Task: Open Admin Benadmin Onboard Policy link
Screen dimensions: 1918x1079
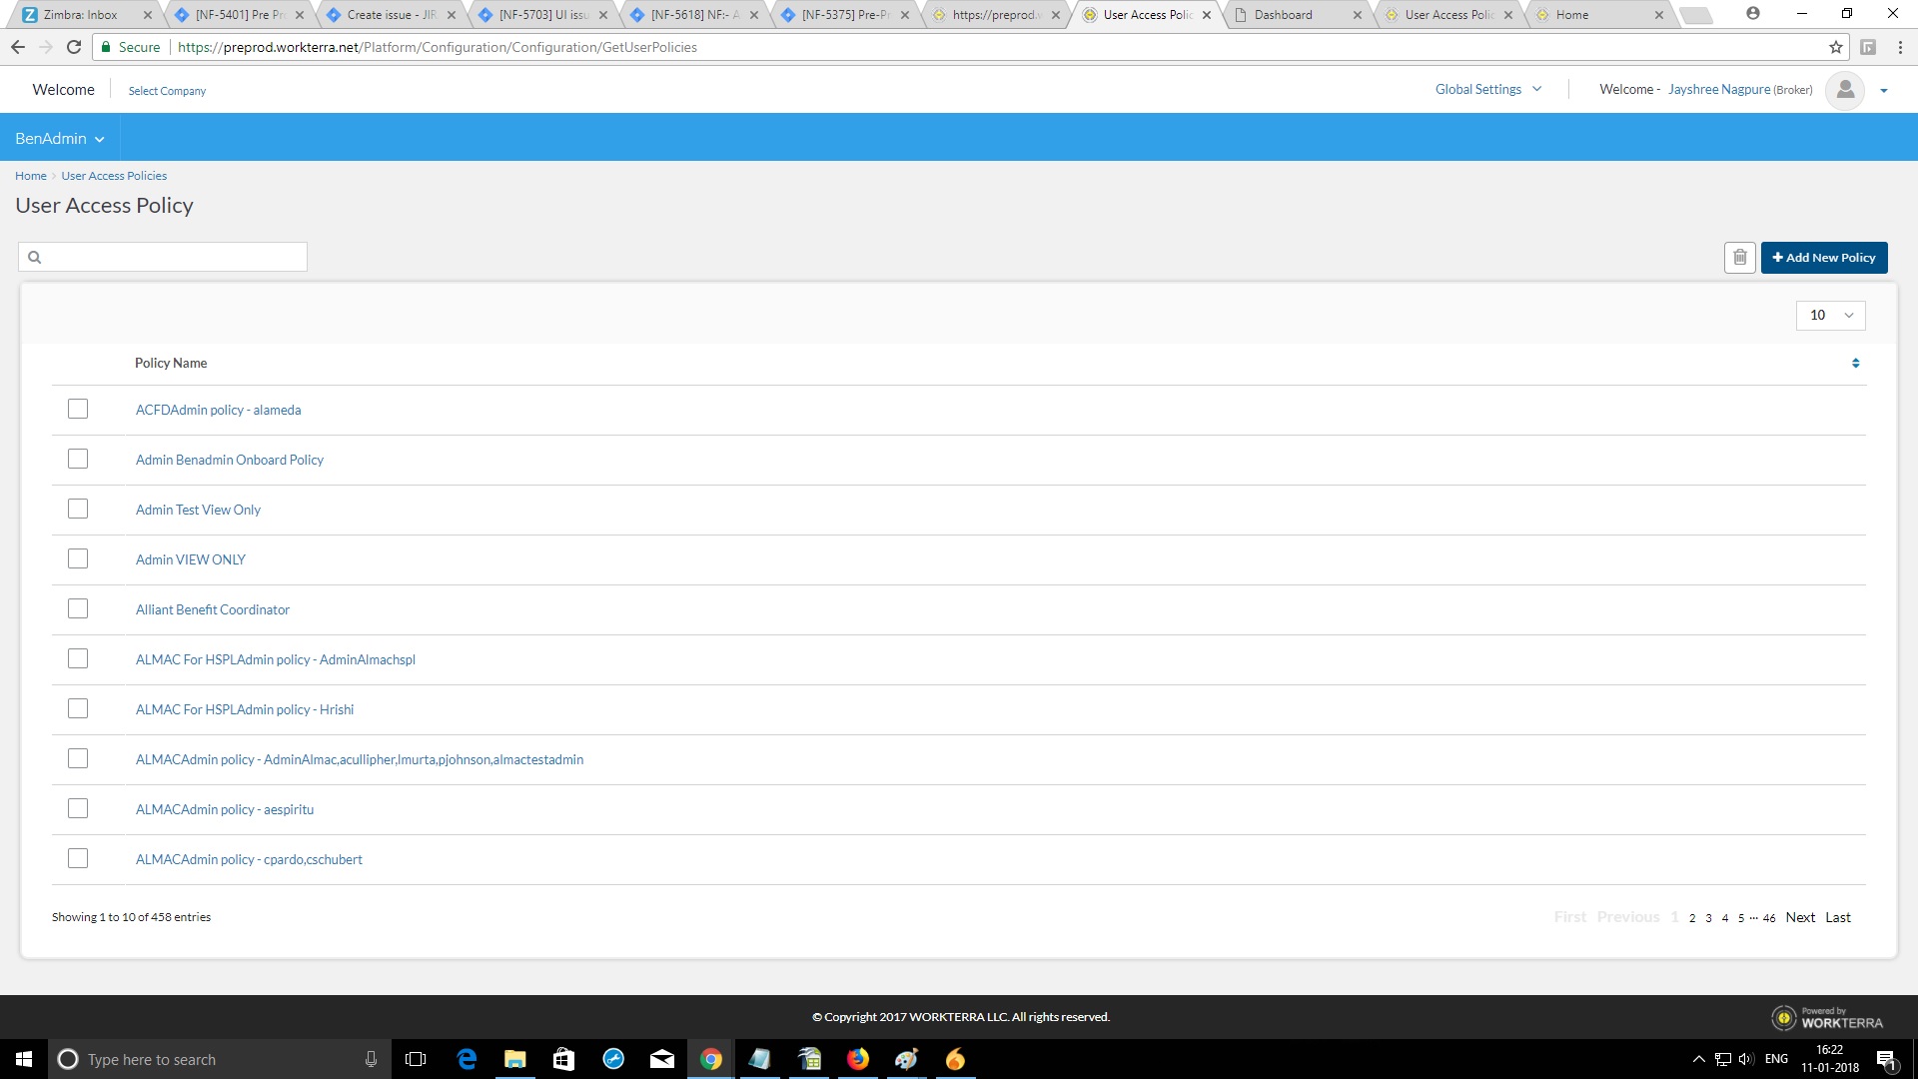Action: 230,461
